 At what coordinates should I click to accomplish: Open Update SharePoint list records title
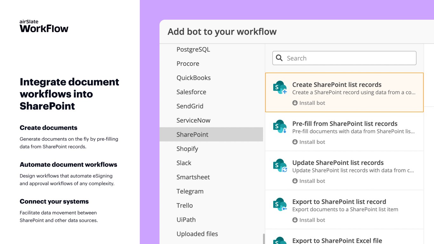(338, 163)
